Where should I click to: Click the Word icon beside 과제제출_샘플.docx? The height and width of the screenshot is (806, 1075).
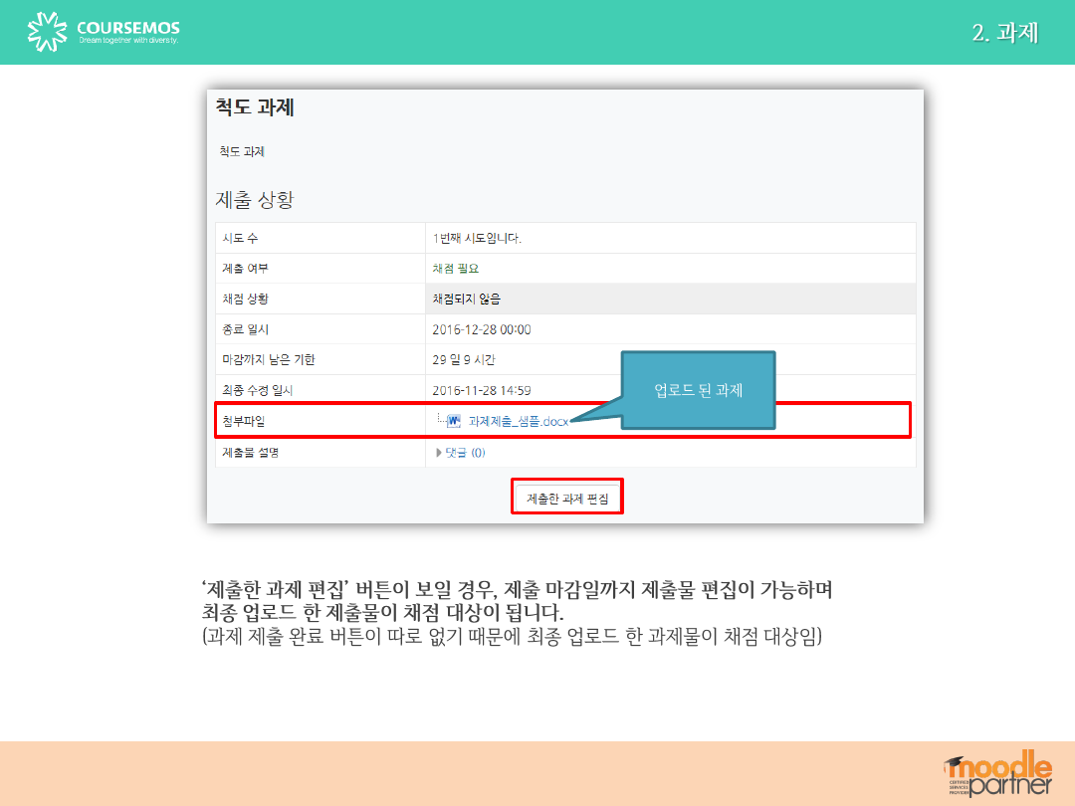tap(454, 421)
